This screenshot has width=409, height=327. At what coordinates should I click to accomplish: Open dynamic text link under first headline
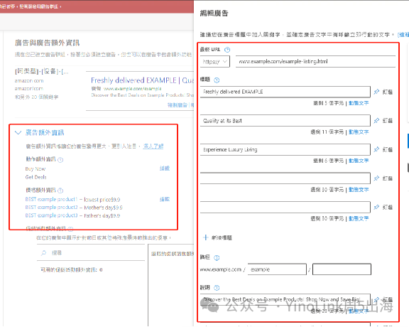point(359,103)
